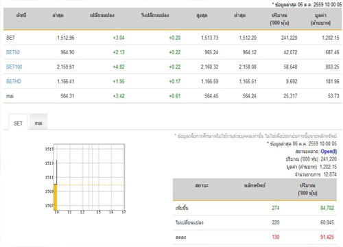Open the SETHD index link

14,82
